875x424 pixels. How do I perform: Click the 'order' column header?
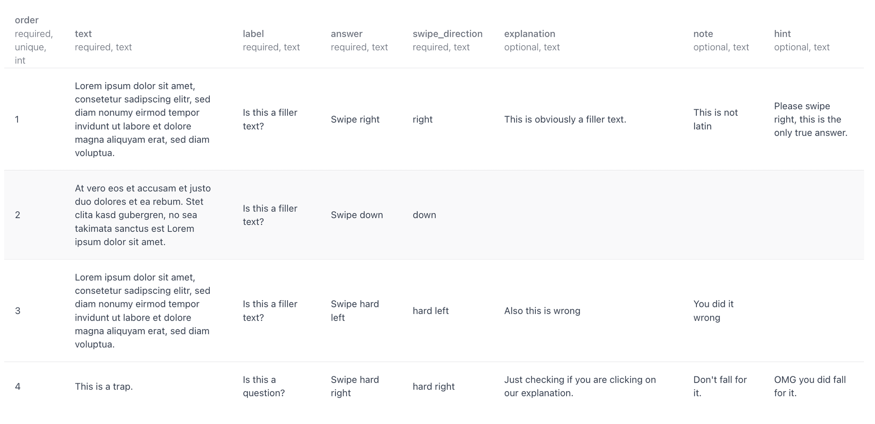pos(26,20)
